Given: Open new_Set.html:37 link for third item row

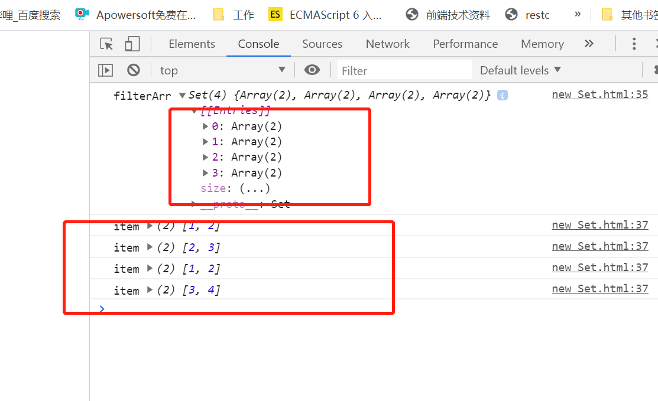Looking at the screenshot, I should point(599,268).
